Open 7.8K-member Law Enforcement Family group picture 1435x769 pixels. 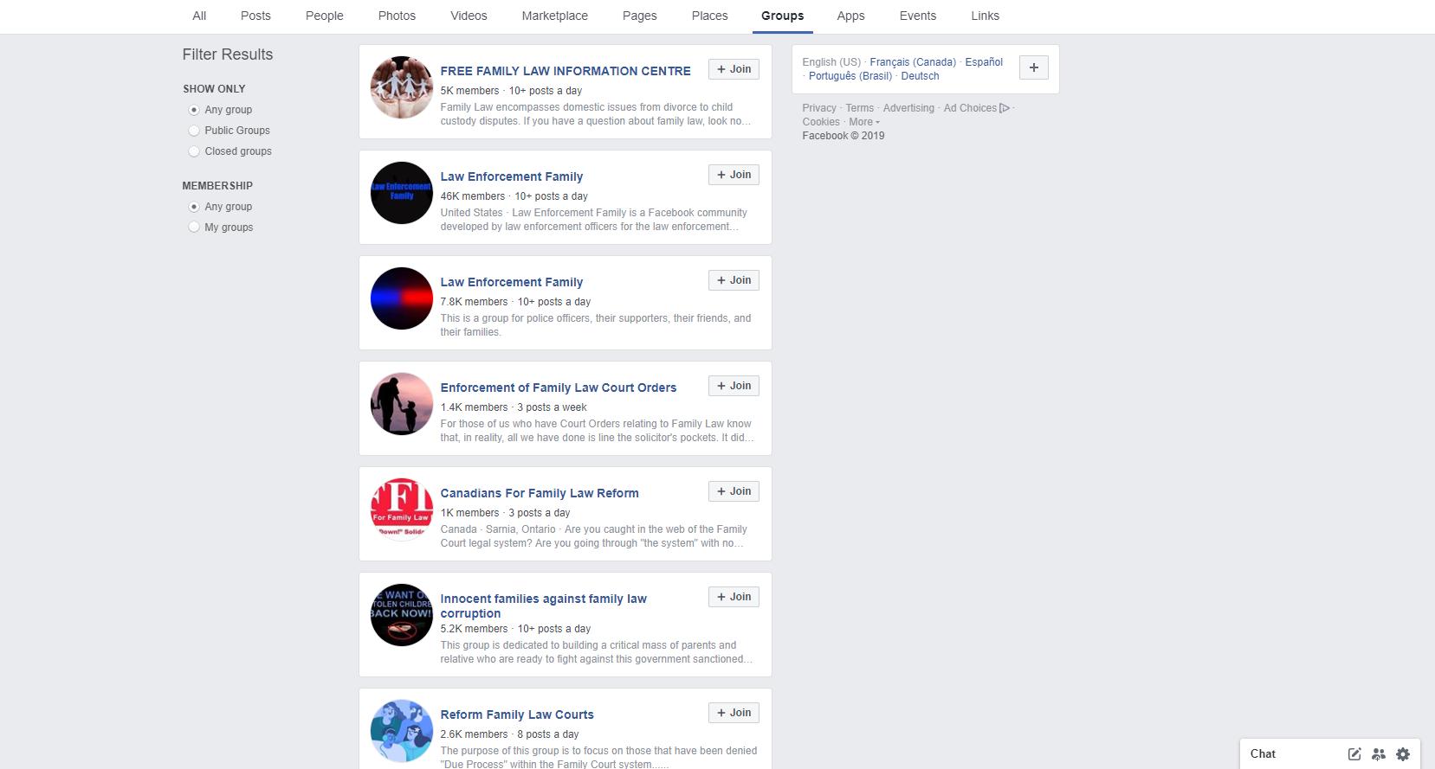coord(402,298)
